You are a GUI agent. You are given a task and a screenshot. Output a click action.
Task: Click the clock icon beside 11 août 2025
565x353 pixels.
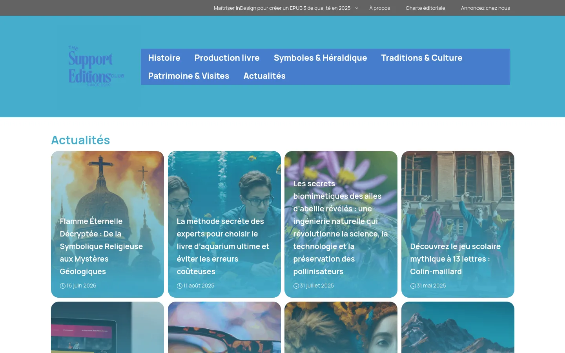click(180, 286)
